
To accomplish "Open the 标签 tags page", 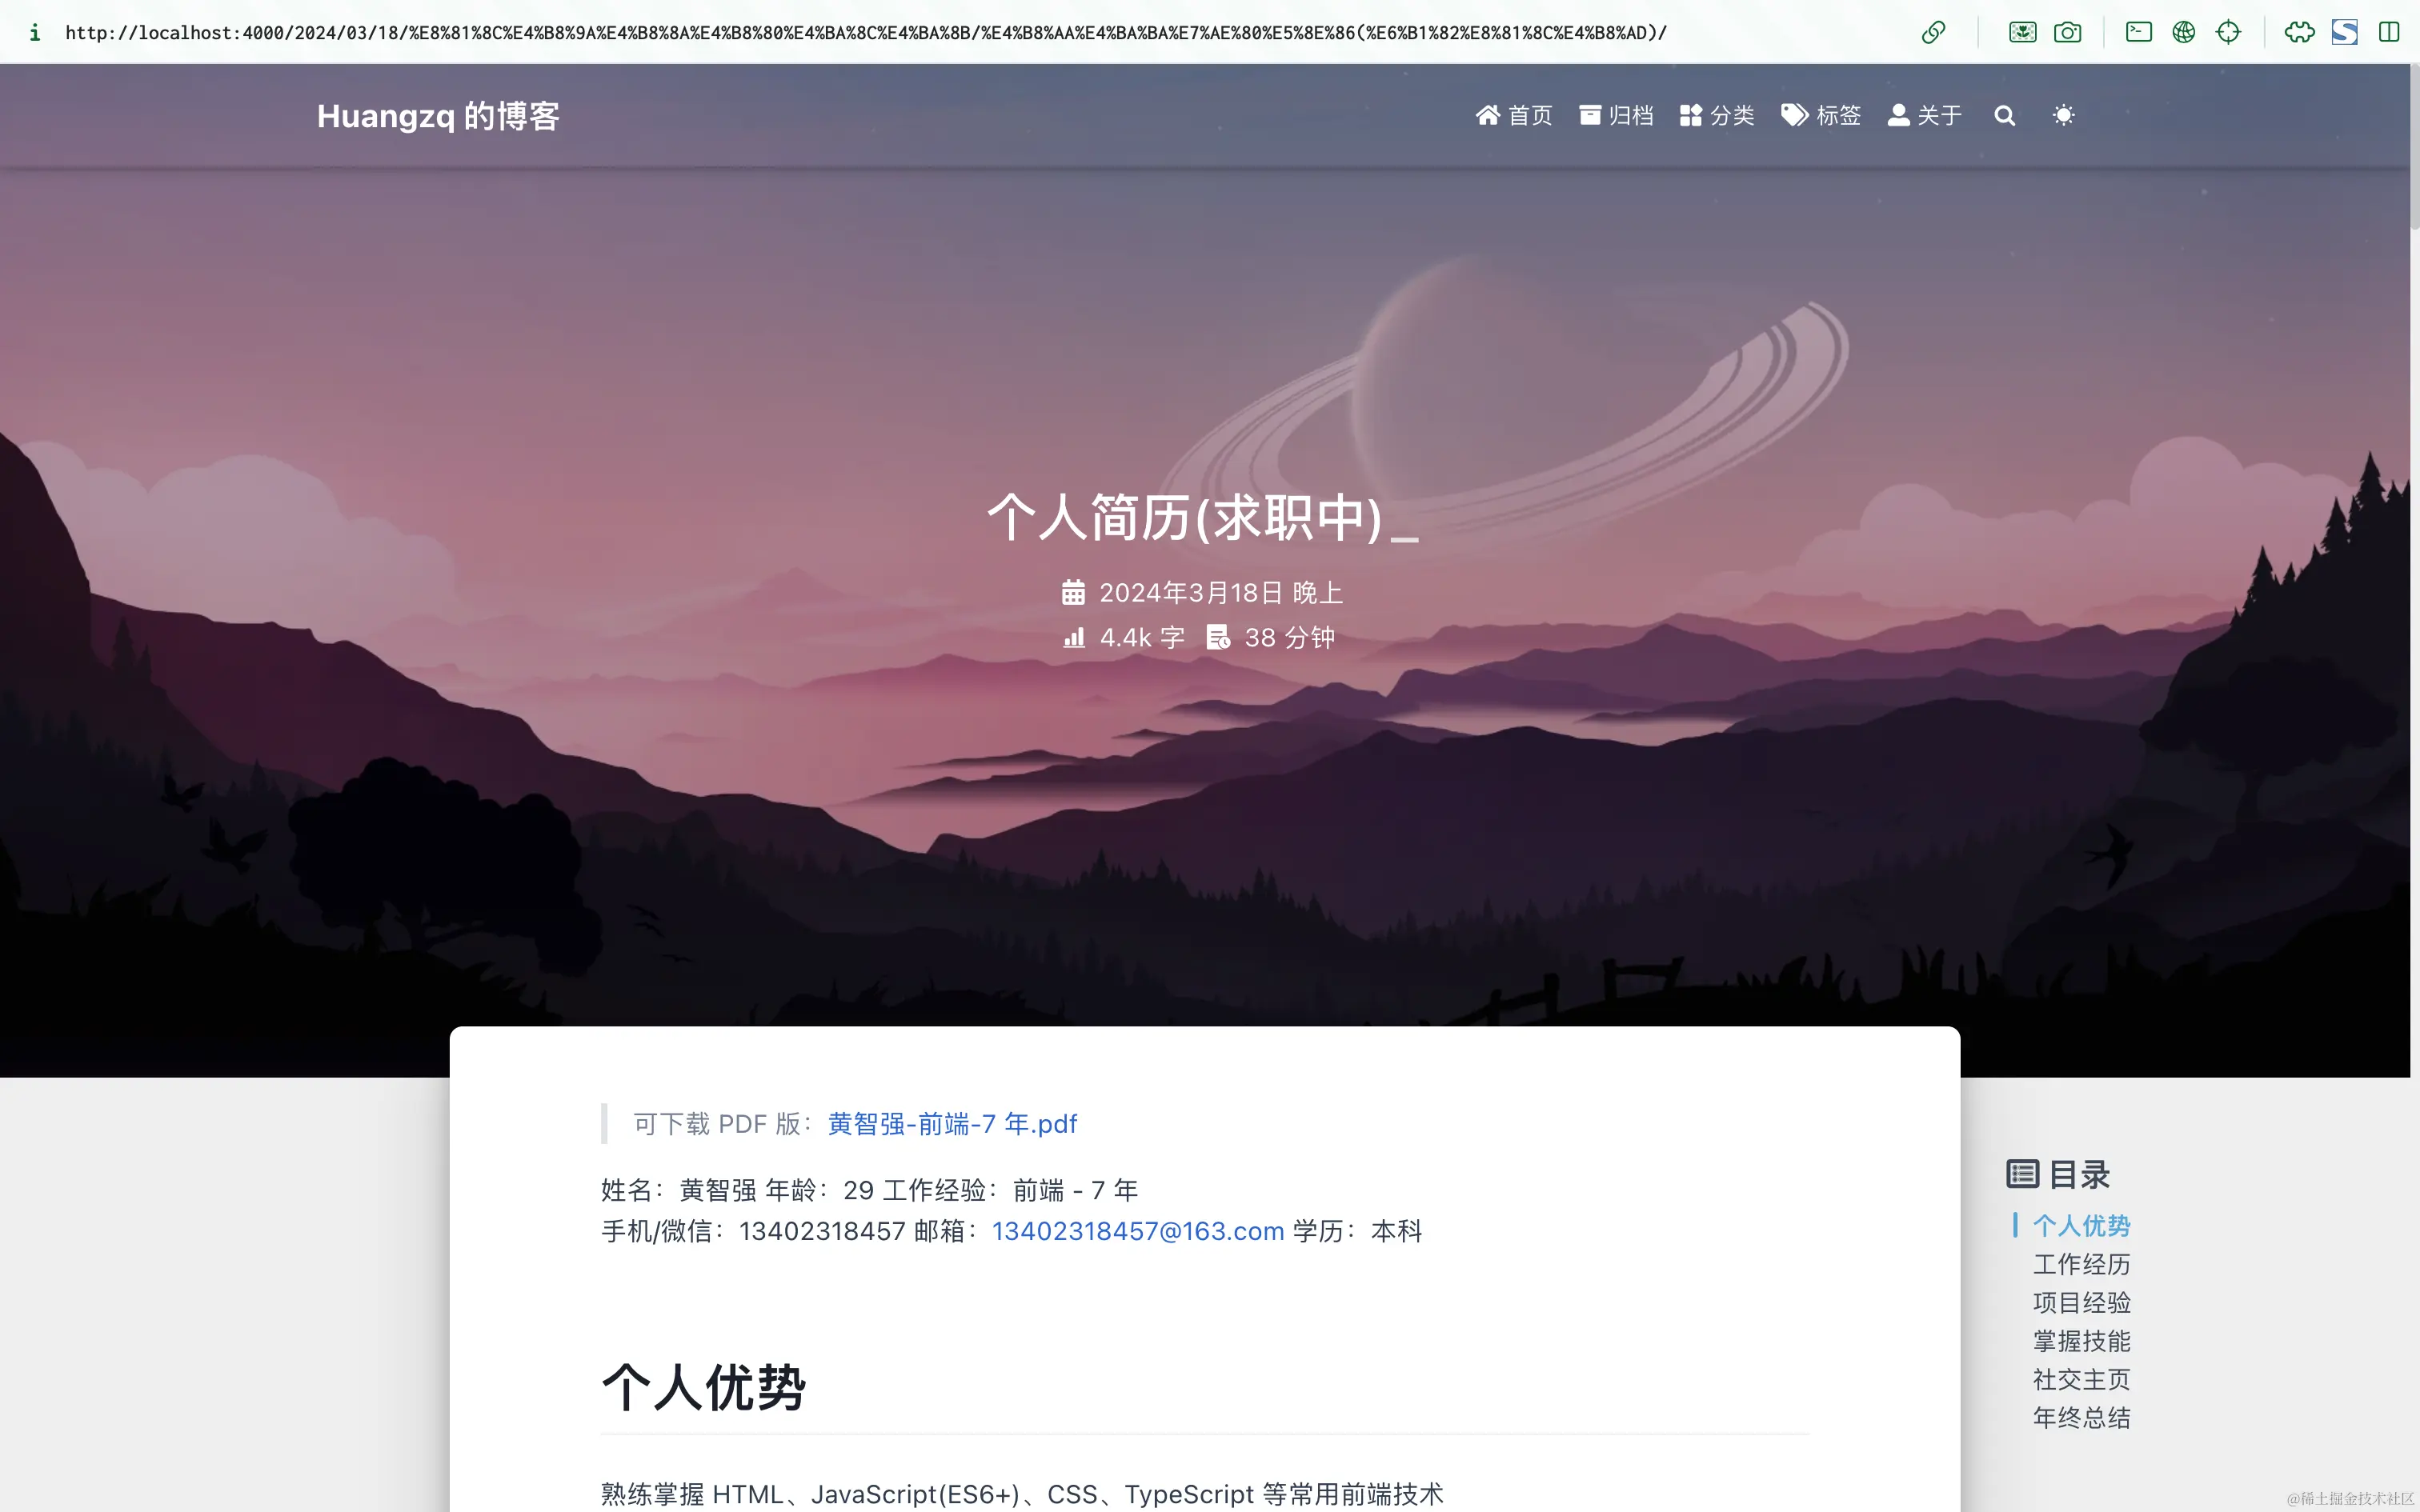I will click(1821, 116).
